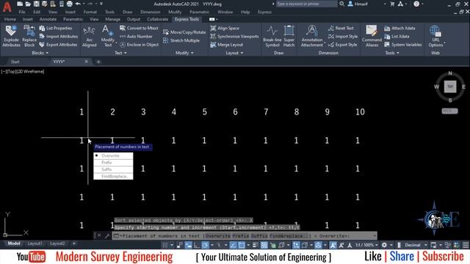This screenshot has height=264, width=470.
Task: Click the Save icon in quick access toolbar
Action: (x=36, y=4)
